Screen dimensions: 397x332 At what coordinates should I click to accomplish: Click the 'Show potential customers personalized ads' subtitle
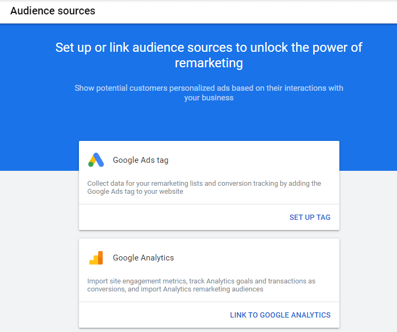click(209, 93)
